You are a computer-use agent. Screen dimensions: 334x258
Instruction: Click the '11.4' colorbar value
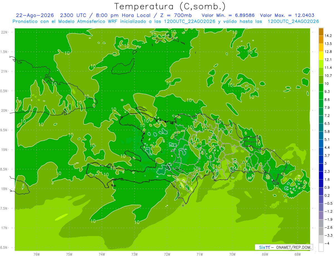coord(328,68)
